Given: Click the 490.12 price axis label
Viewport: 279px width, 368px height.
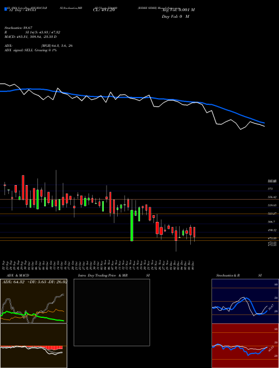Looking at the screenshot, I should pyautogui.click(x=272, y=230).
